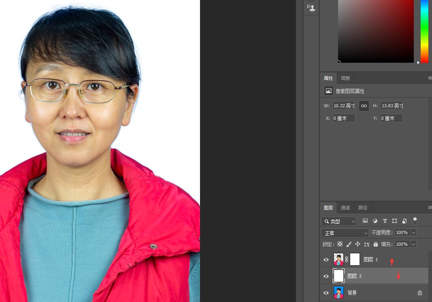432x302 pixels.
Task: Click the smart object filter icon
Action: click(x=404, y=221)
